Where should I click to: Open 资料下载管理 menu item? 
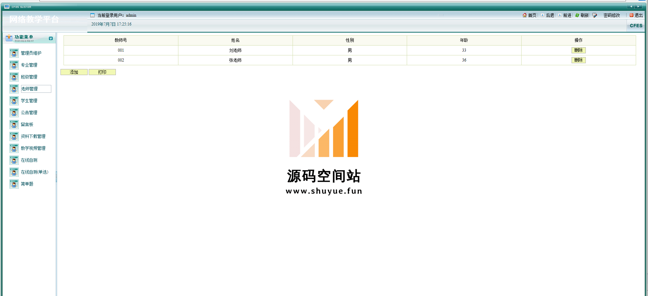(x=33, y=137)
